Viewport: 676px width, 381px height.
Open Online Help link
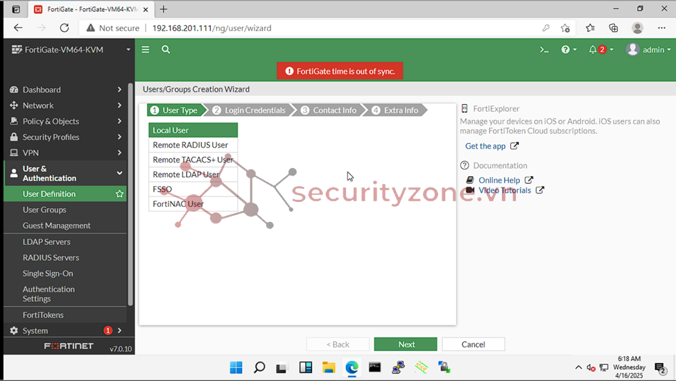point(499,180)
